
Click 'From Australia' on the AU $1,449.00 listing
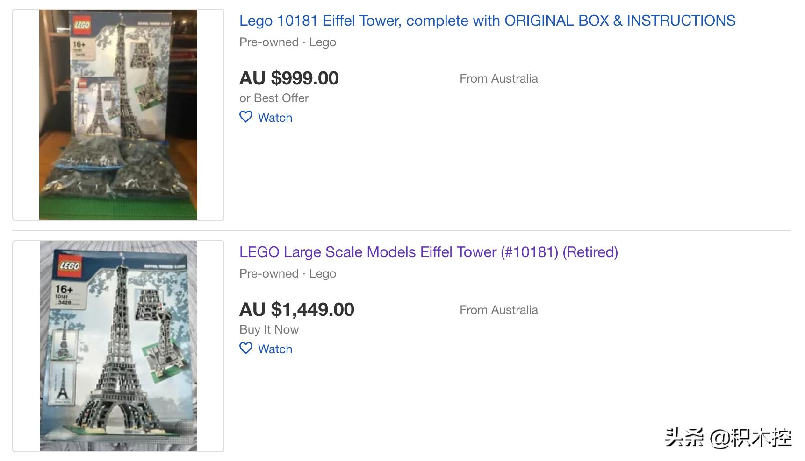pos(498,310)
